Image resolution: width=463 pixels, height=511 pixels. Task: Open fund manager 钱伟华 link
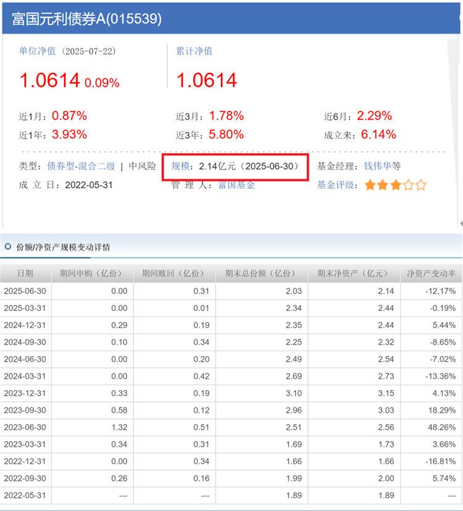(378, 166)
